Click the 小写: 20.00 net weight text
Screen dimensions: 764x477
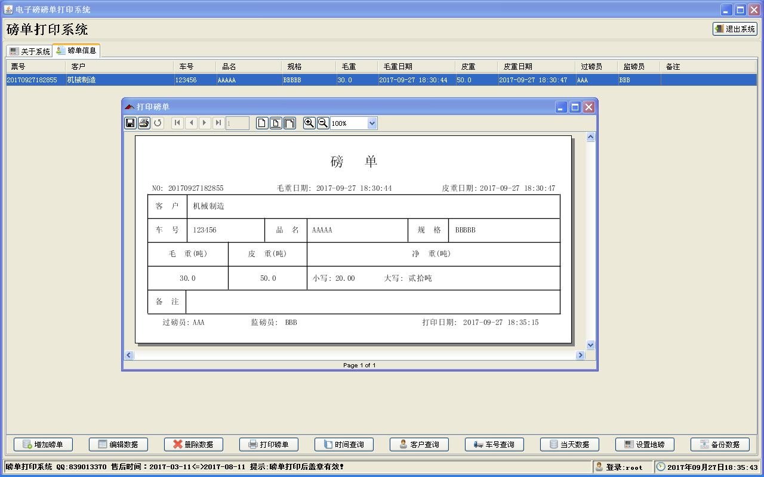tap(334, 278)
